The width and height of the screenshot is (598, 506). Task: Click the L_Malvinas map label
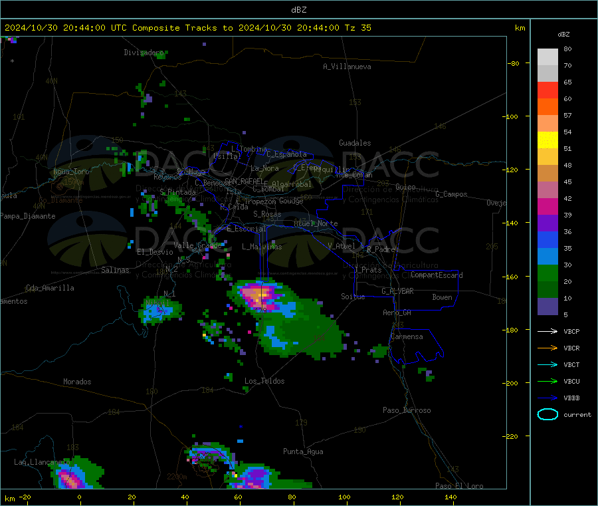(x=262, y=247)
